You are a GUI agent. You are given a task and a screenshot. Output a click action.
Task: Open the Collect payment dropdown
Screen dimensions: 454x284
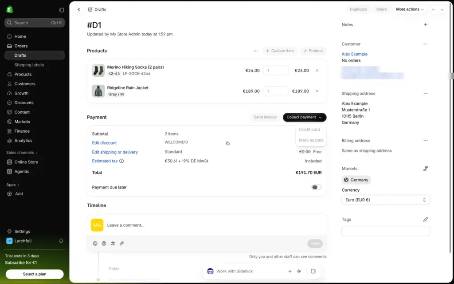tap(305, 117)
